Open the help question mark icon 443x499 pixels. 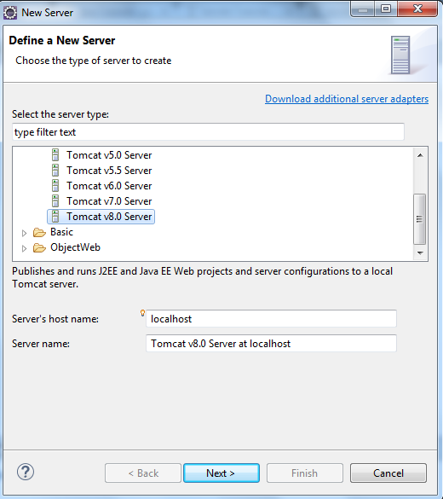[x=26, y=472]
